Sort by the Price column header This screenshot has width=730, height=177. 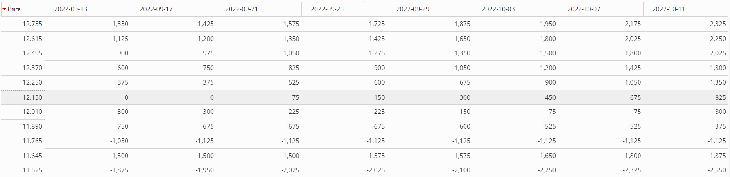pyautogui.click(x=14, y=9)
